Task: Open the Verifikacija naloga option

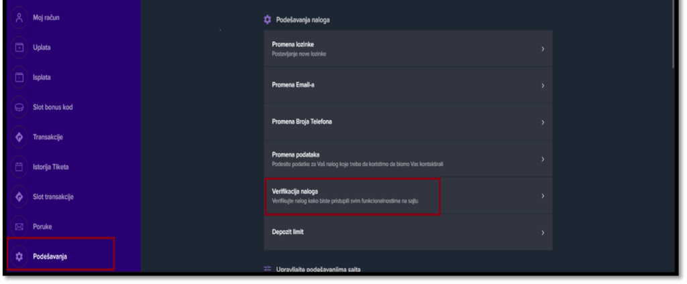Action: [408, 196]
